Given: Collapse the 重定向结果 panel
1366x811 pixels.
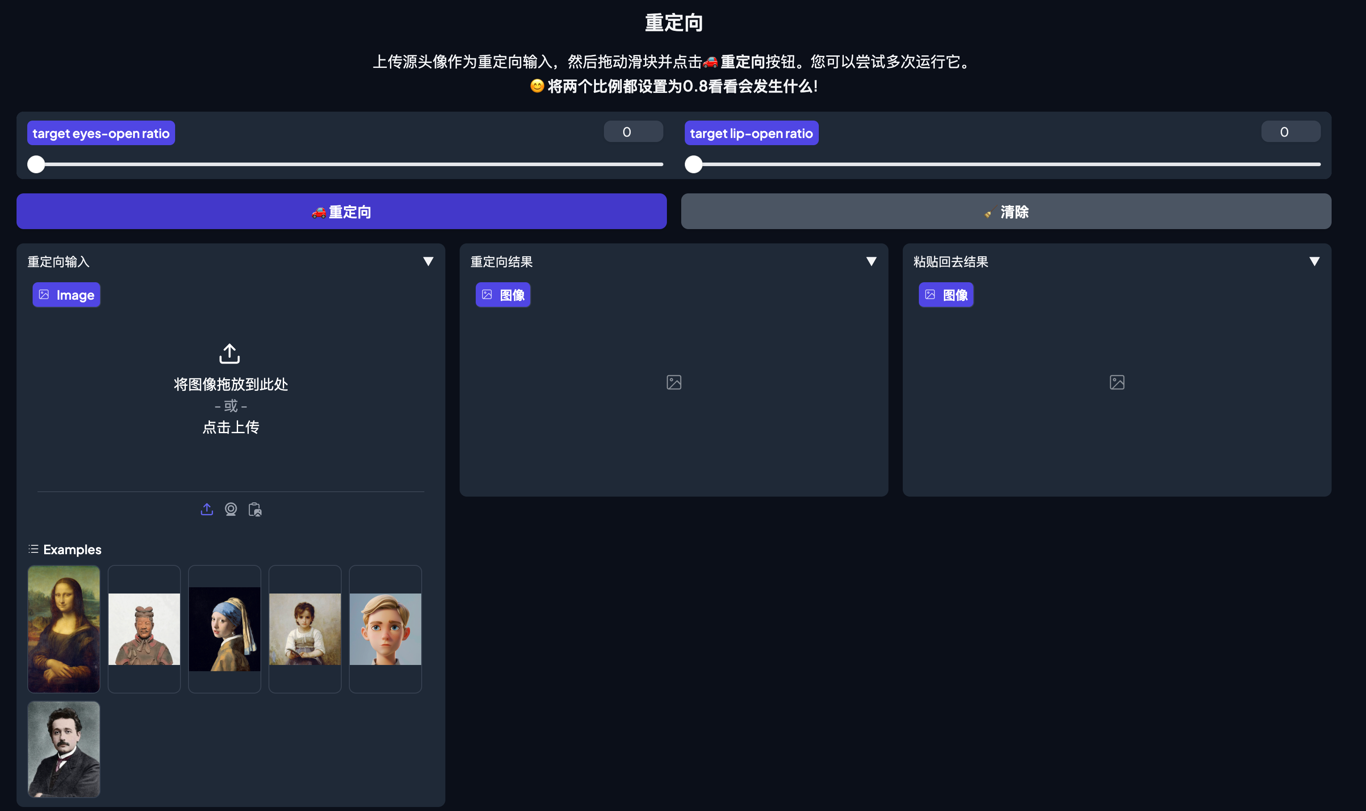Looking at the screenshot, I should [872, 262].
